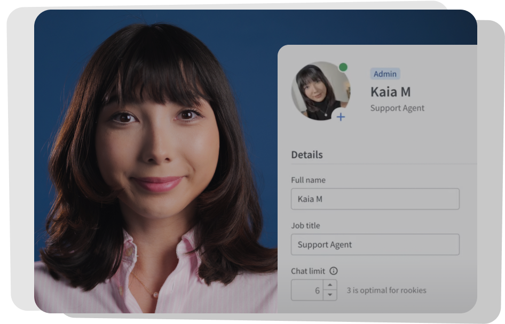Click the Full name label
This screenshot has height=324, width=505.
coord(308,180)
